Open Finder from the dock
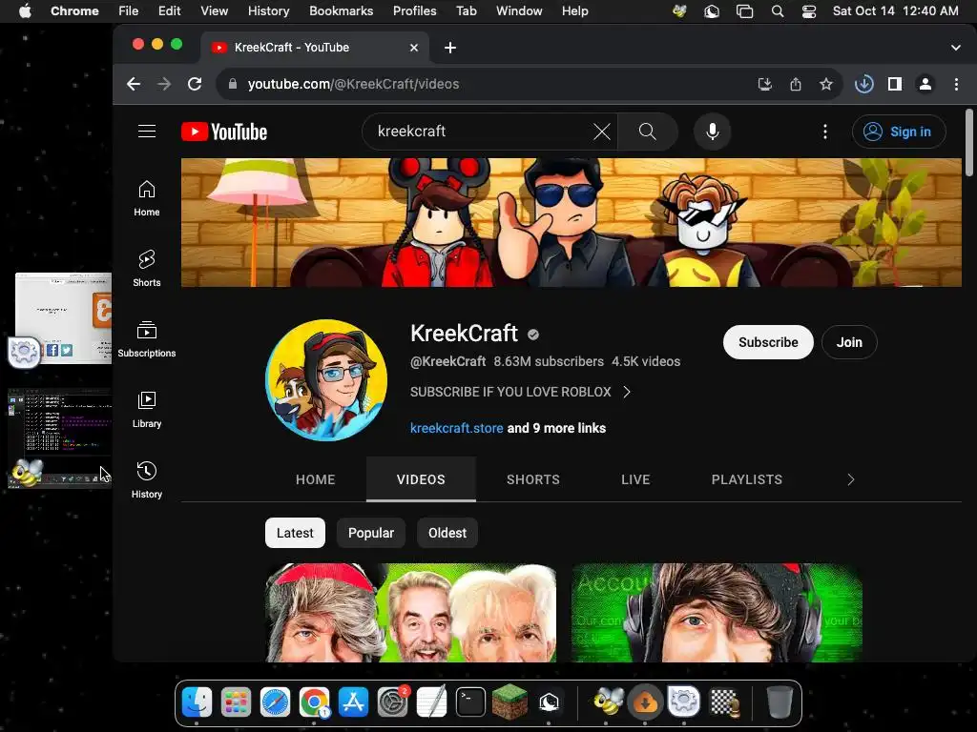This screenshot has width=977, height=732. click(197, 702)
